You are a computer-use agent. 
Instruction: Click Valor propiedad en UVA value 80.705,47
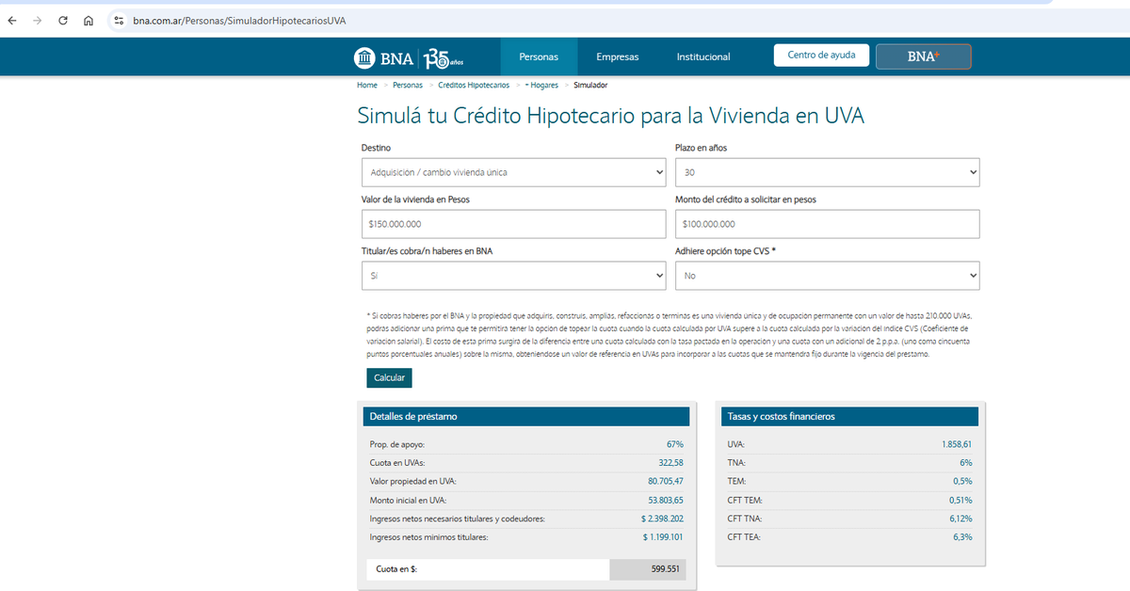click(666, 481)
